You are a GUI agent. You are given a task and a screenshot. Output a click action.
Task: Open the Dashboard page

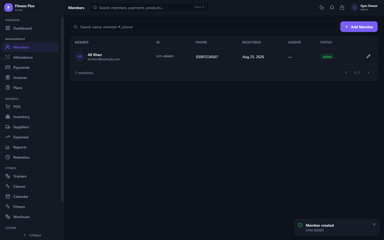pyautogui.click(x=30, y=28)
